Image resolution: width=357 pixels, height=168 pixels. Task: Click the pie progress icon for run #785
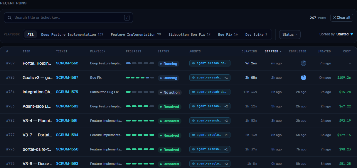303,78
